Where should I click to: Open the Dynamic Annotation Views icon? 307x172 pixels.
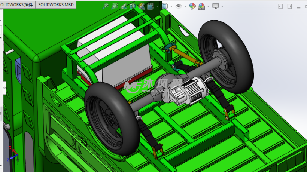pos(142,6)
